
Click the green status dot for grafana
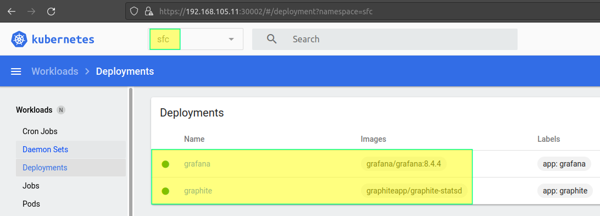(165, 164)
